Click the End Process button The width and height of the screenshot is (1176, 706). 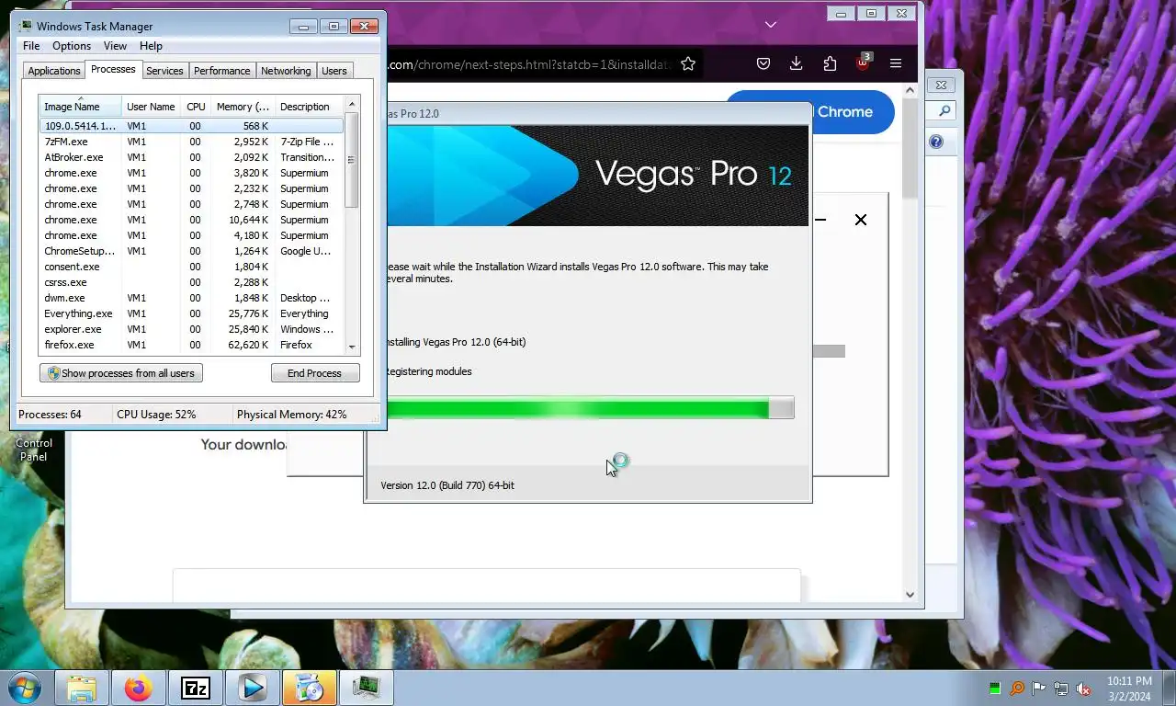click(x=314, y=373)
